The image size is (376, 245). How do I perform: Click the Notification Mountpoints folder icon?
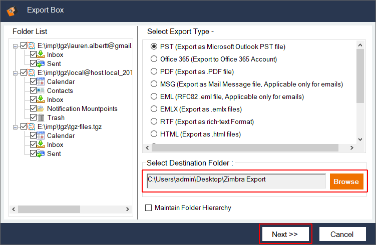coord(41,109)
